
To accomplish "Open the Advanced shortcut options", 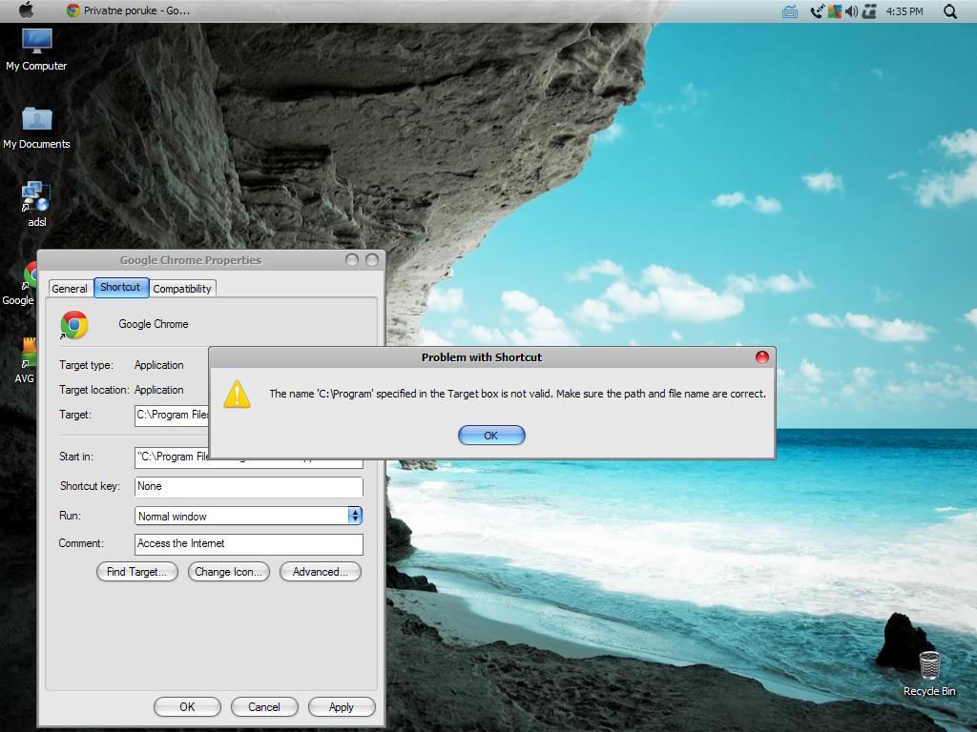I will [x=321, y=572].
